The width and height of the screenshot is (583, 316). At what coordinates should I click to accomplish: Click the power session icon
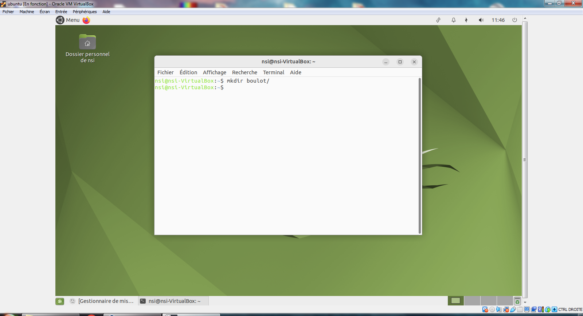click(514, 20)
